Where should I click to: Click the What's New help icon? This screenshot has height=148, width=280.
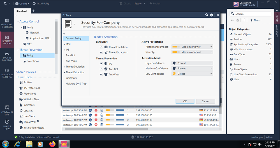(x=7, y=124)
